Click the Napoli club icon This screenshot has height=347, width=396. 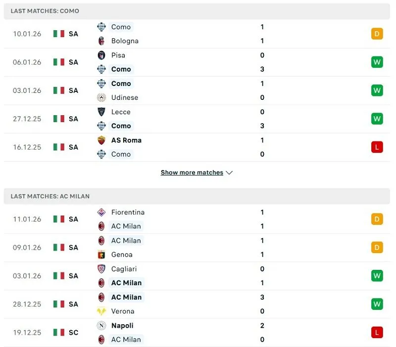tap(102, 326)
